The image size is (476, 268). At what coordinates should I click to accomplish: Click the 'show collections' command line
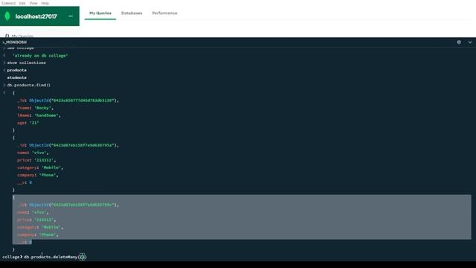click(27, 63)
